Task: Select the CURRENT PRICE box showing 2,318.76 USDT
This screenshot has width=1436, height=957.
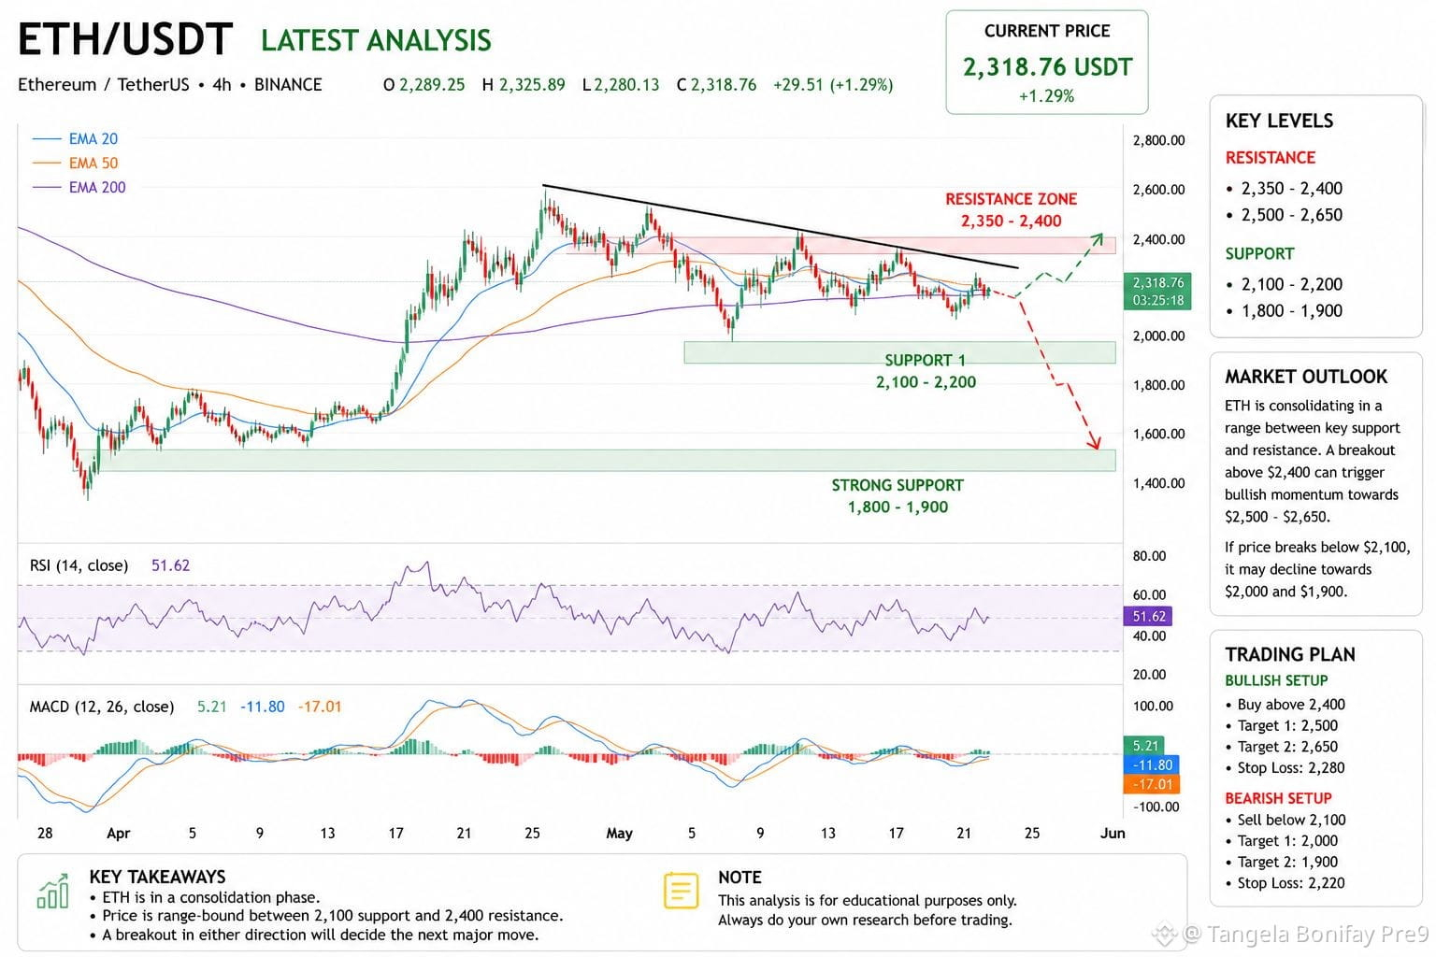Action: click(1047, 63)
